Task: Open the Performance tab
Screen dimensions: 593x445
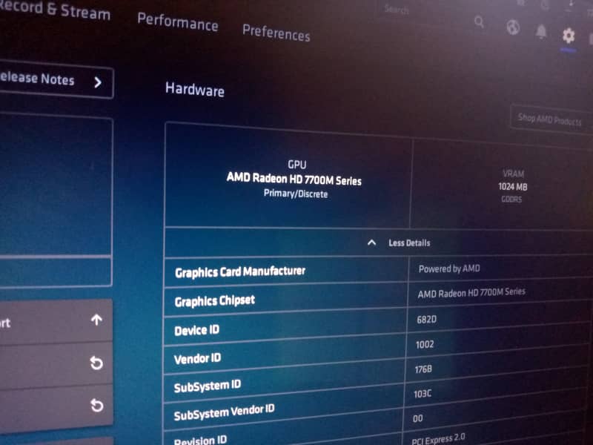Action: pos(178,22)
